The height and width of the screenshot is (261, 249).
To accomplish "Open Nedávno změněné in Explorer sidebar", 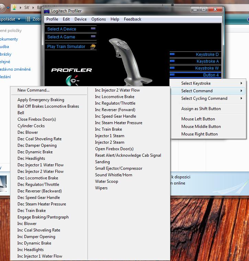I will point(15,69).
